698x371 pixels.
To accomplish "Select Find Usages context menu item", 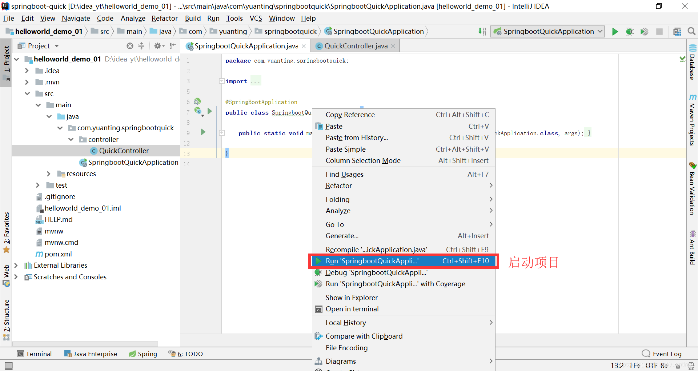I will click(x=404, y=174).
